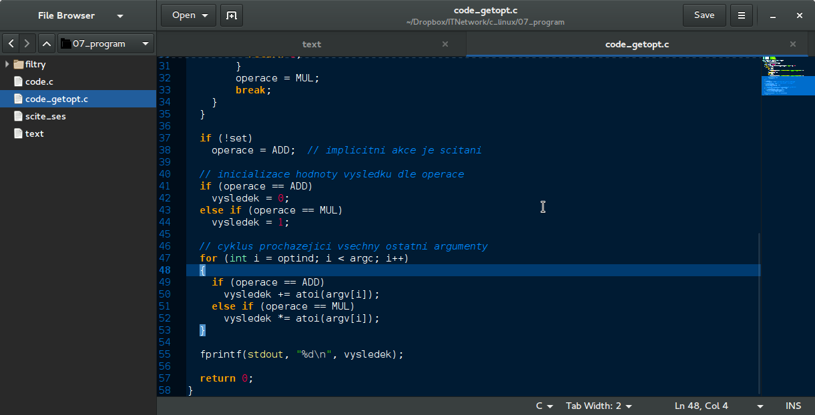Click the Save button
Image resolution: width=815 pixels, height=415 pixels.
click(704, 15)
